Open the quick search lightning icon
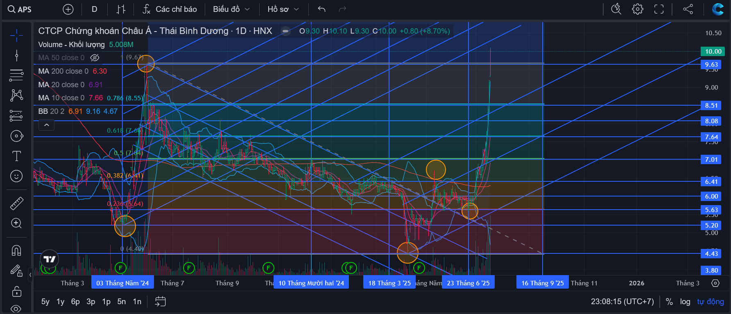Viewport: 731px width, 314px height. click(616, 9)
